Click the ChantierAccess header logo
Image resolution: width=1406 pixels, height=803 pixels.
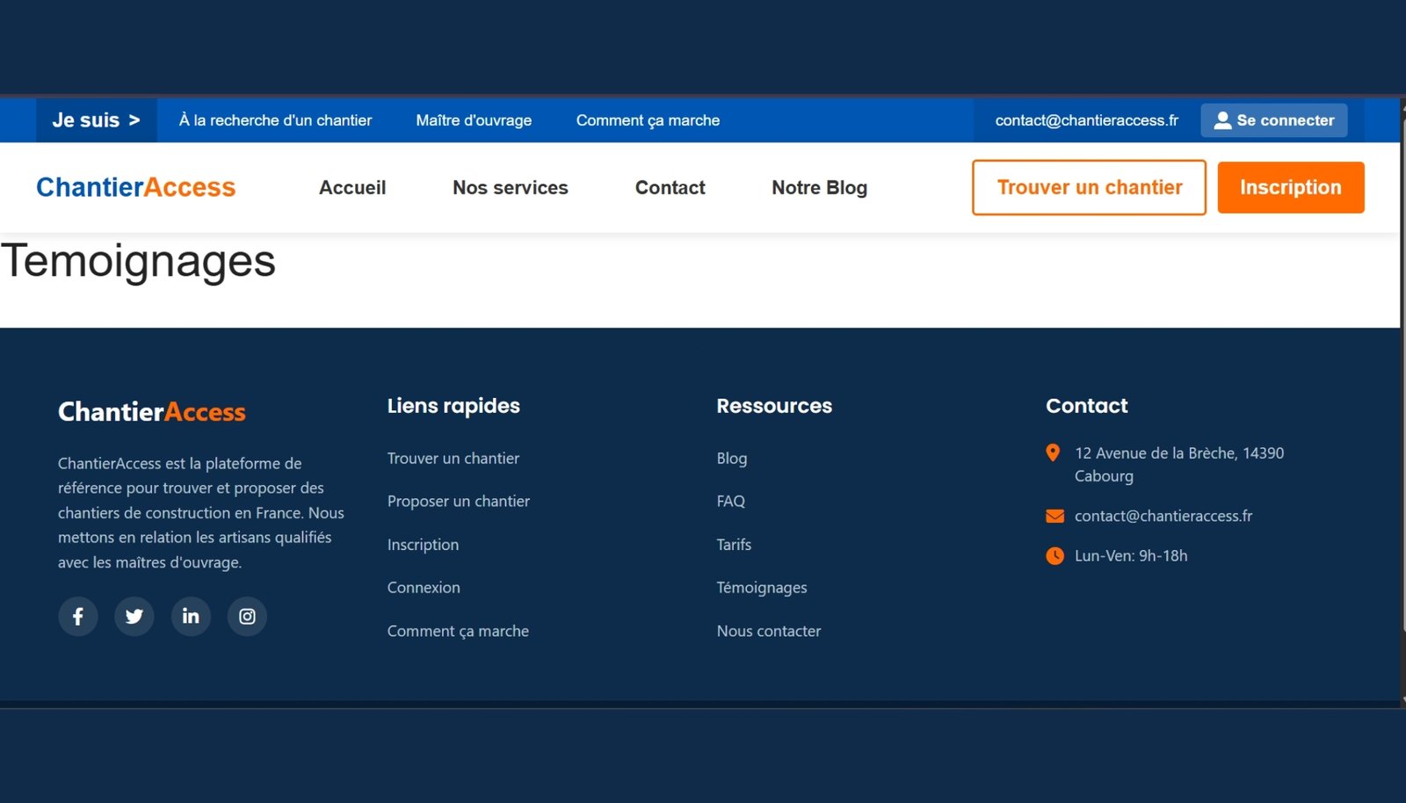pos(136,187)
